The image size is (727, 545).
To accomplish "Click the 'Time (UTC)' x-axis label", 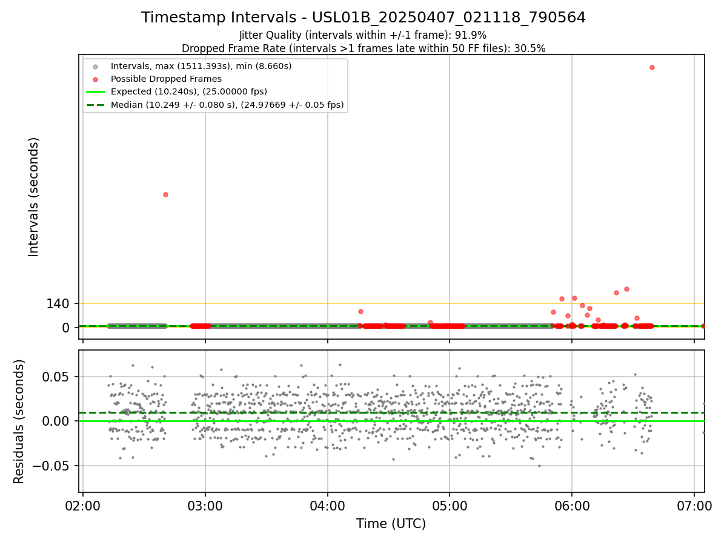I will [391, 524].
